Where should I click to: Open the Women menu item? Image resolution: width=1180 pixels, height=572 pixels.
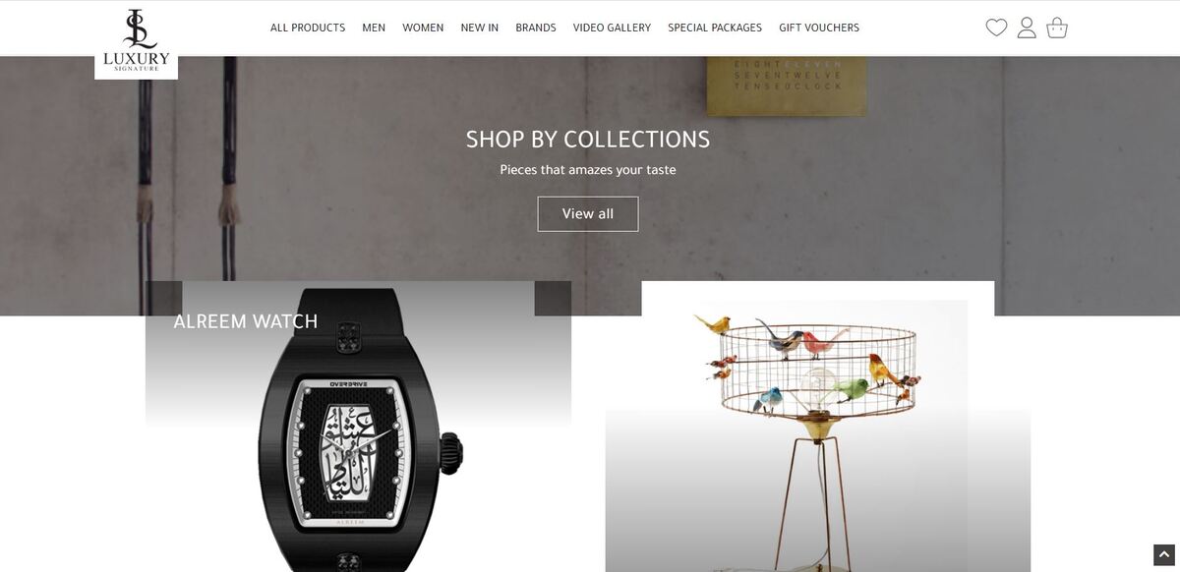pos(423,28)
